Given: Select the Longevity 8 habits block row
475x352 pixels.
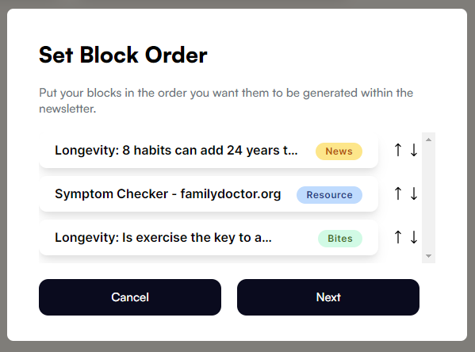Looking at the screenshot, I should pos(209,151).
